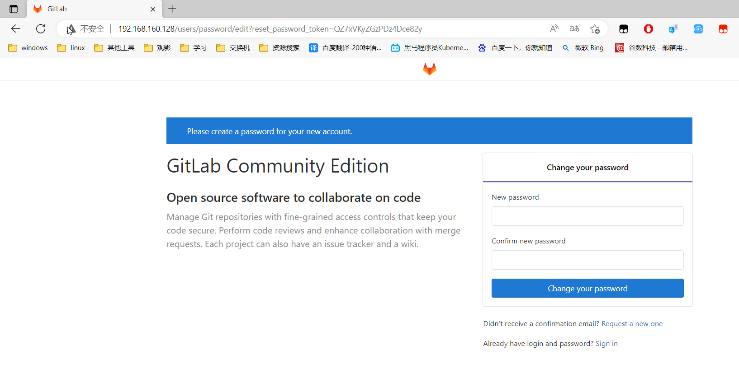739x369 pixels.
Task: Open the blue cloud extension icon
Action: coord(698,29)
